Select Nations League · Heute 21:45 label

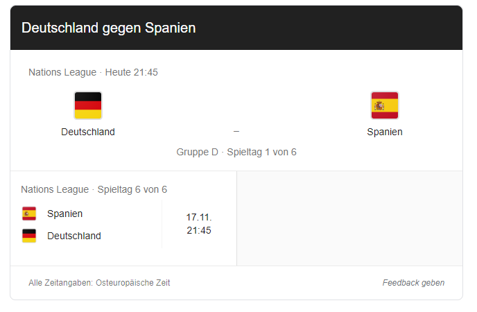pyautogui.click(x=93, y=72)
